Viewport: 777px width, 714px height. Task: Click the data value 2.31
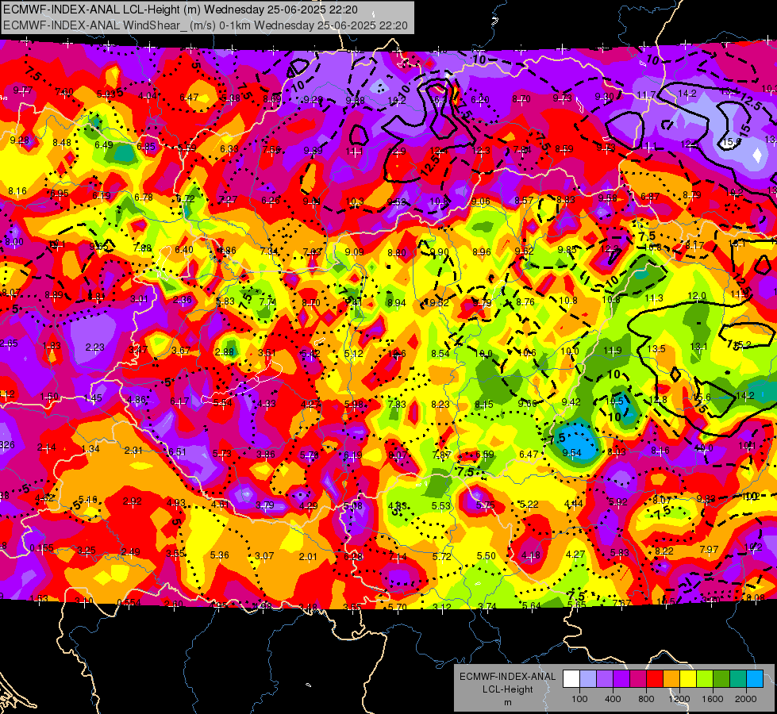coord(134,451)
